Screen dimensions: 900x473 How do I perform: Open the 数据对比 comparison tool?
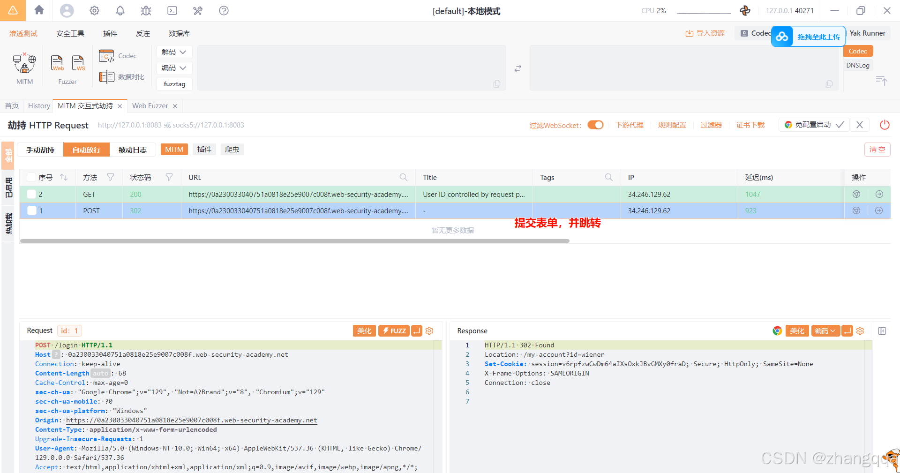tap(121, 77)
